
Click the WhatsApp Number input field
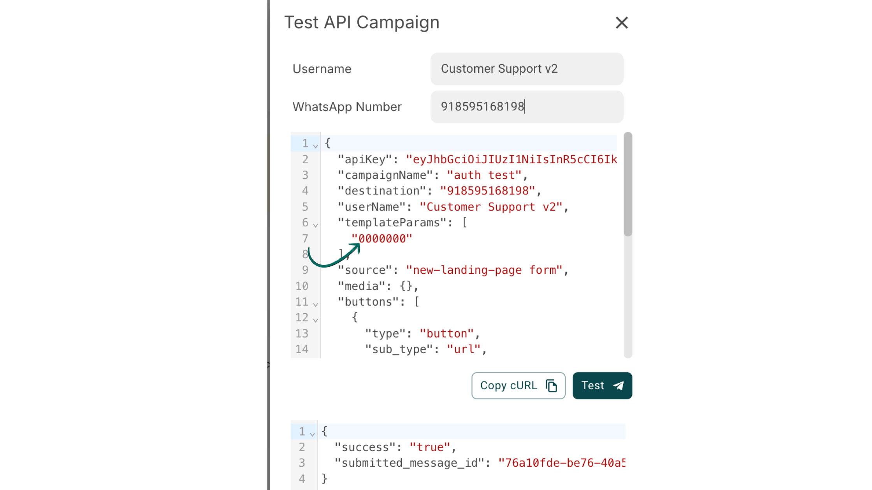pyautogui.click(x=526, y=107)
